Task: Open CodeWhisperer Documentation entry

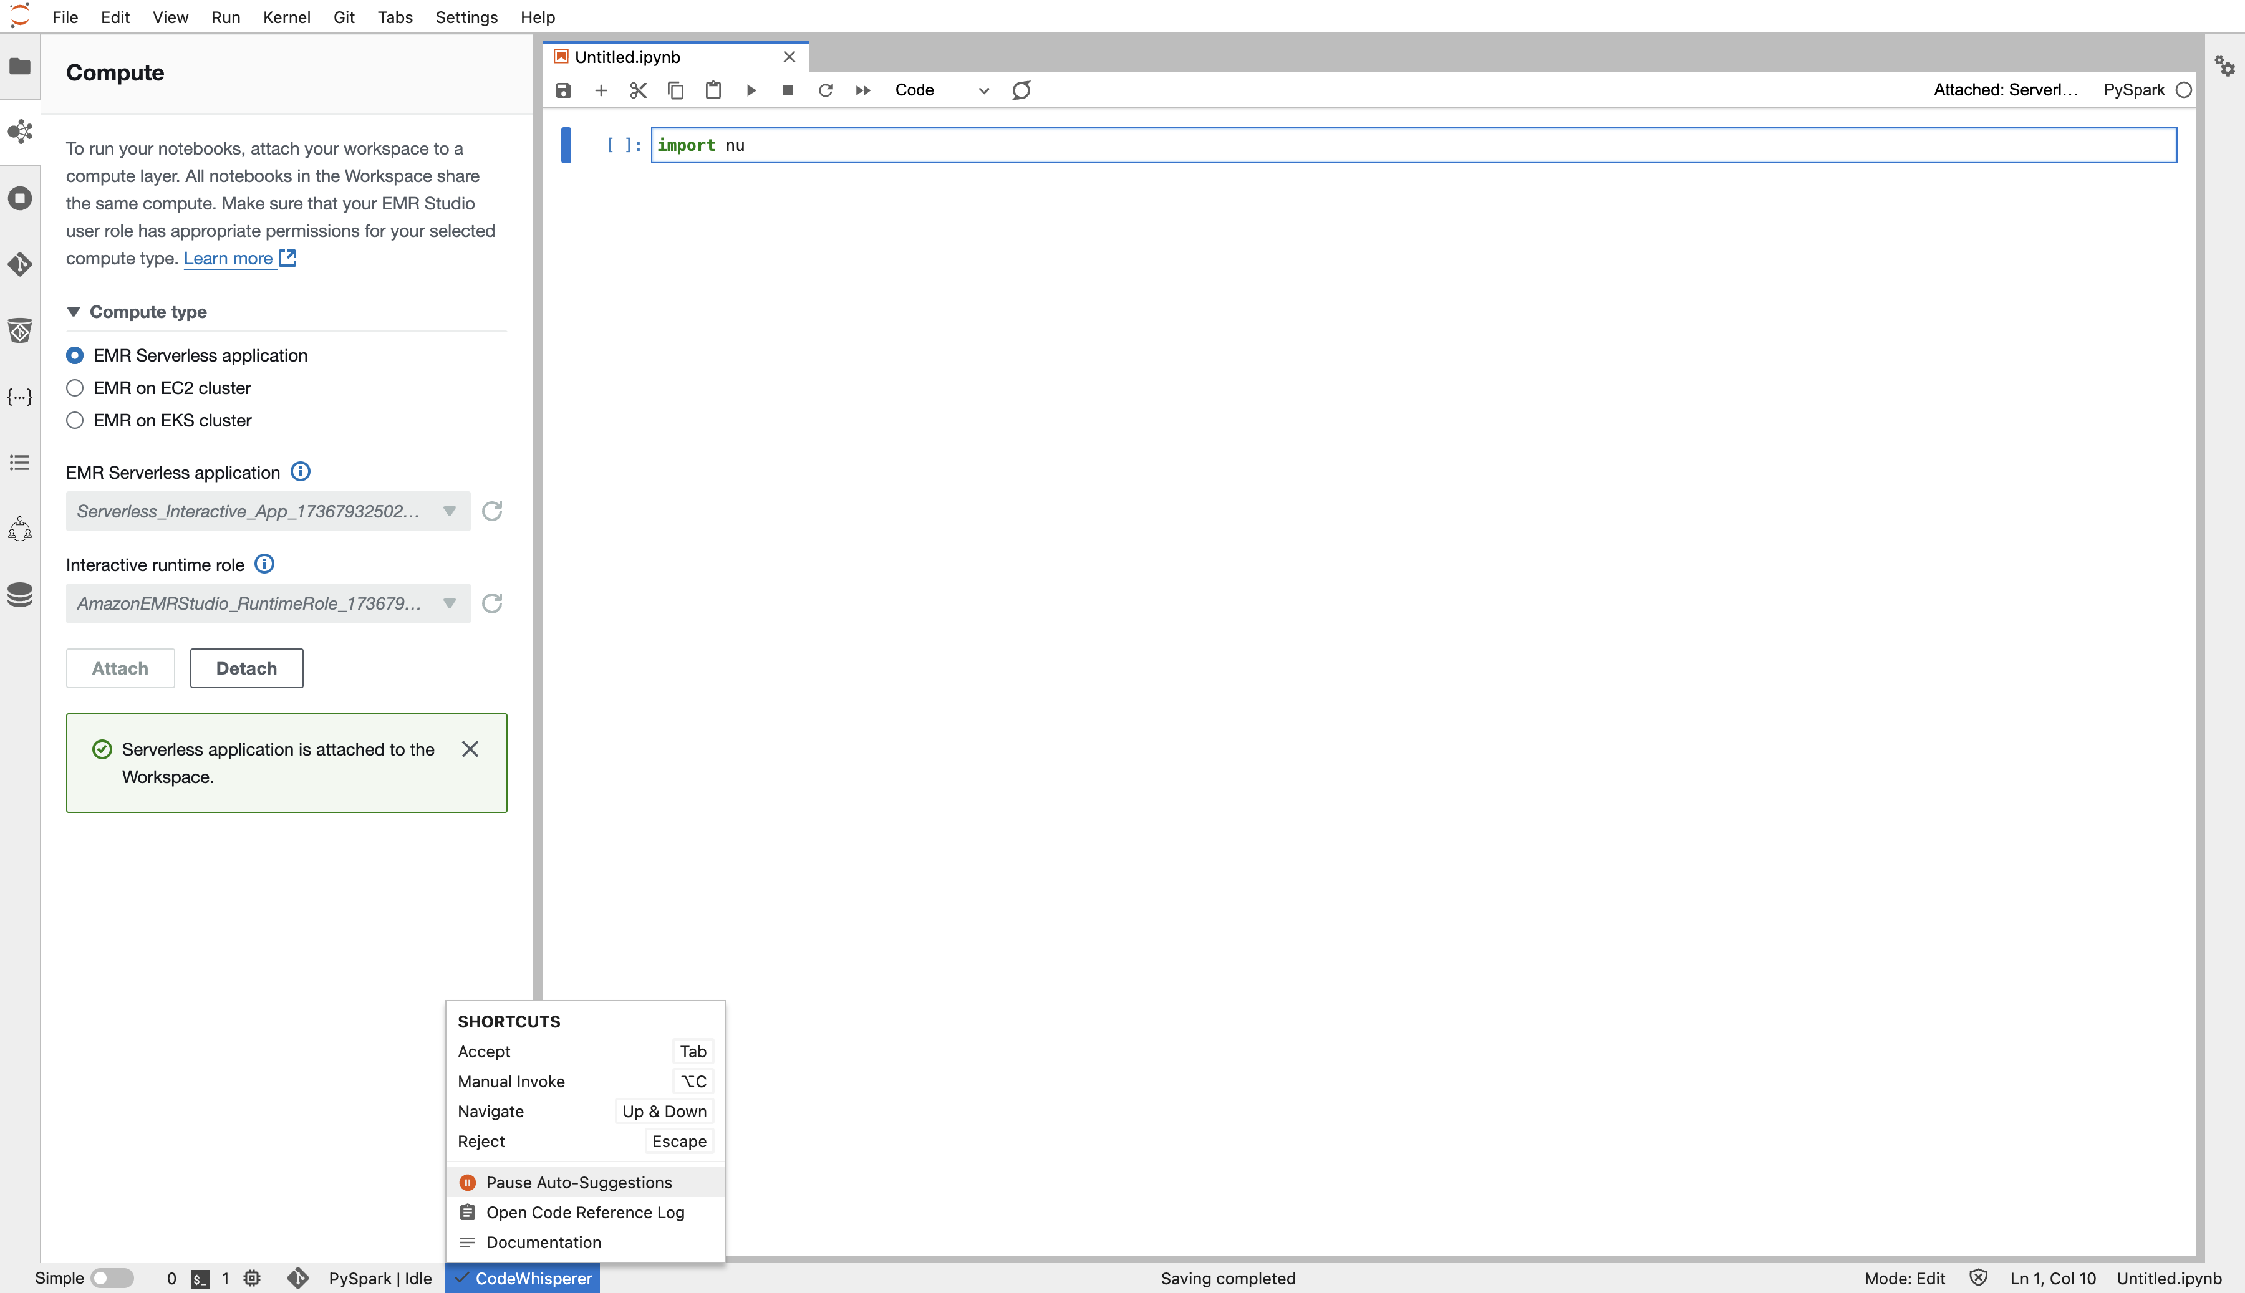Action: 584,1243
